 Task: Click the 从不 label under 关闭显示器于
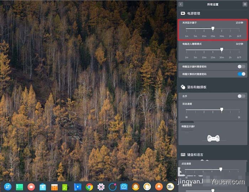click(239, 36)
